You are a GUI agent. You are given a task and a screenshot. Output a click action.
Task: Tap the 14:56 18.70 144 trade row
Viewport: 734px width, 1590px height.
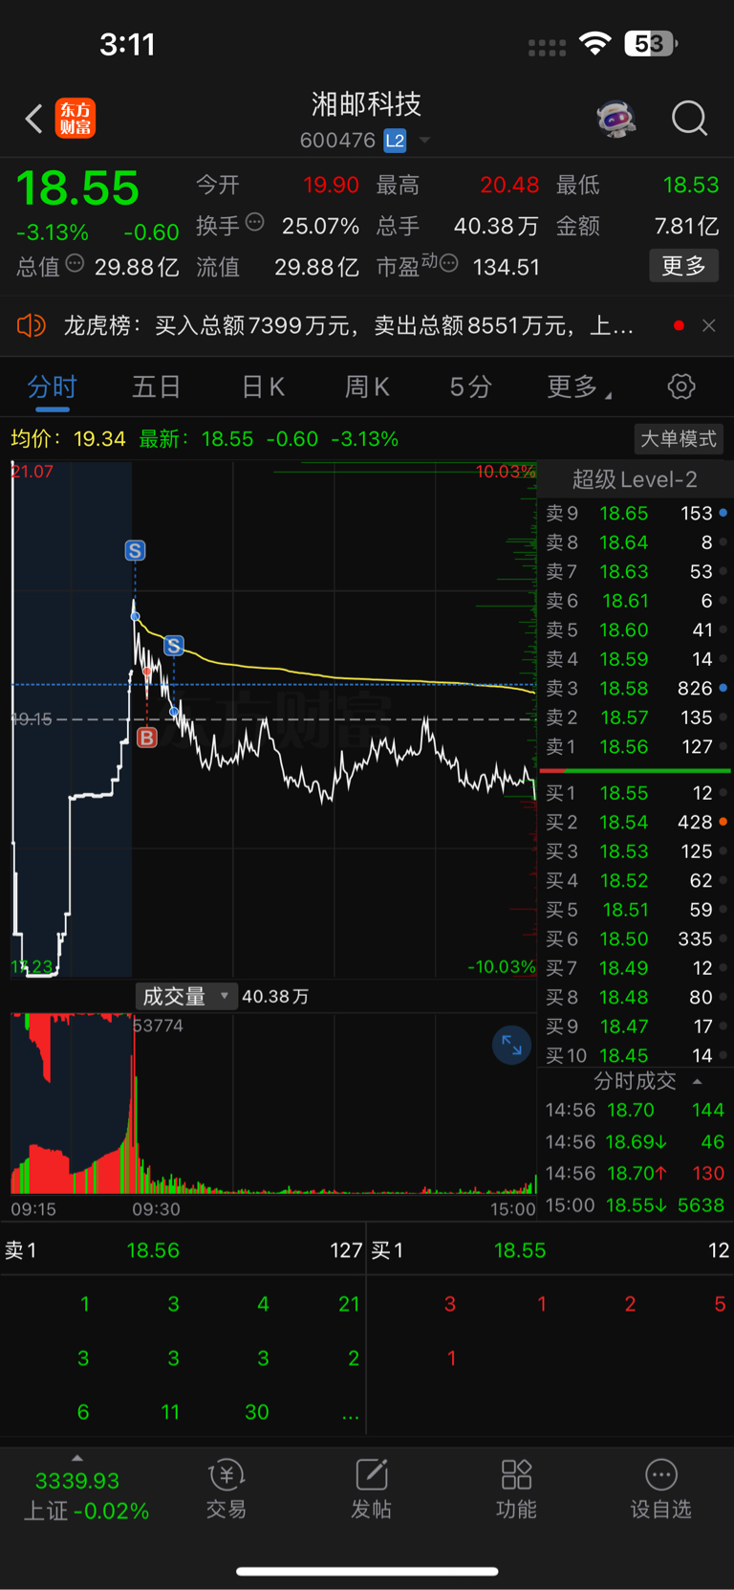[x=636, y=1111]
